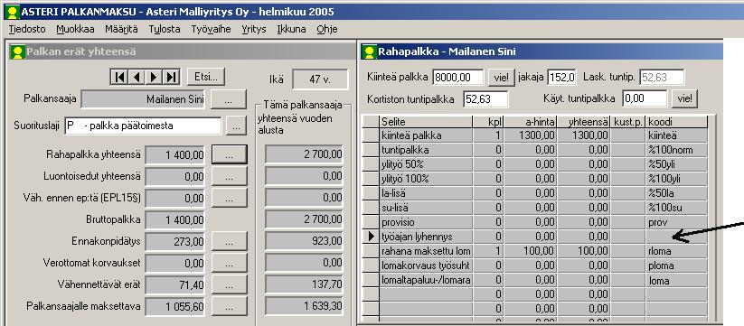
Task: Click the Rahapalkka window icon
Action: [x=369, y=51]
